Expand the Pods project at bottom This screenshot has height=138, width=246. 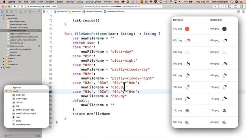pos(2,67)
